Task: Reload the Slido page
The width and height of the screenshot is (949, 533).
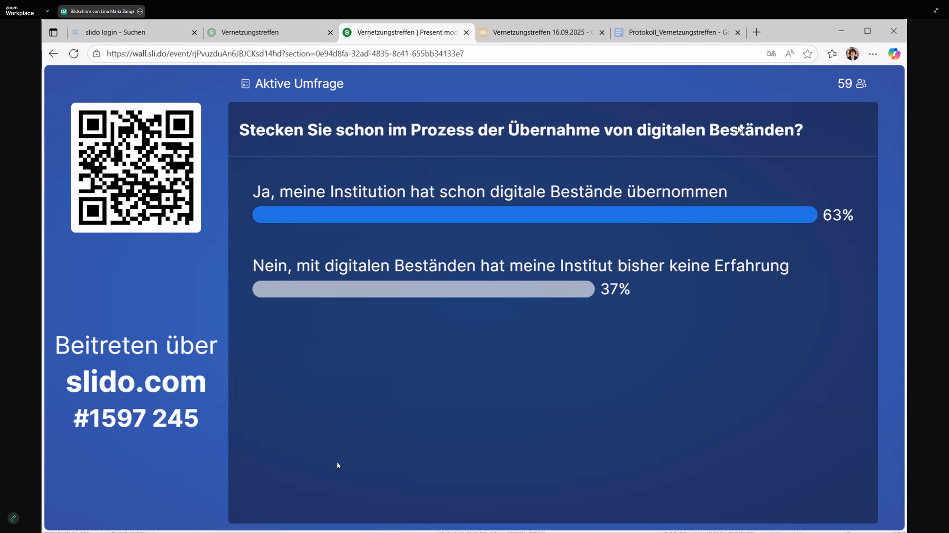Action: click(x=74, y=54)
